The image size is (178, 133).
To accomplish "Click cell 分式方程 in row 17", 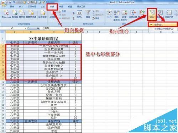I will tap(54, 92).
